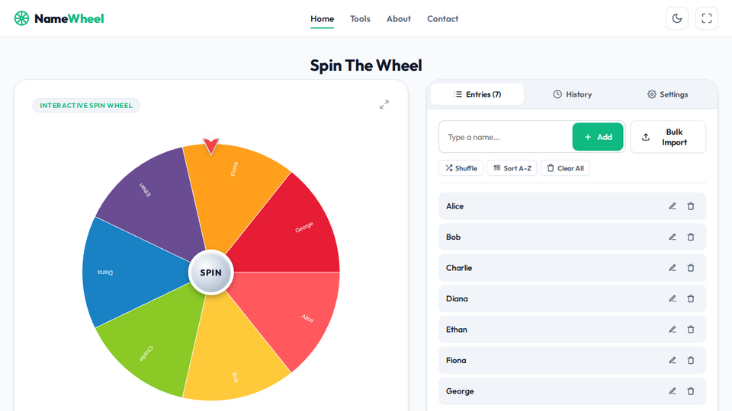This screenshot has height=411, width=732.
Task: Edit the Alice entry
Action: click(x=673, y=206)
